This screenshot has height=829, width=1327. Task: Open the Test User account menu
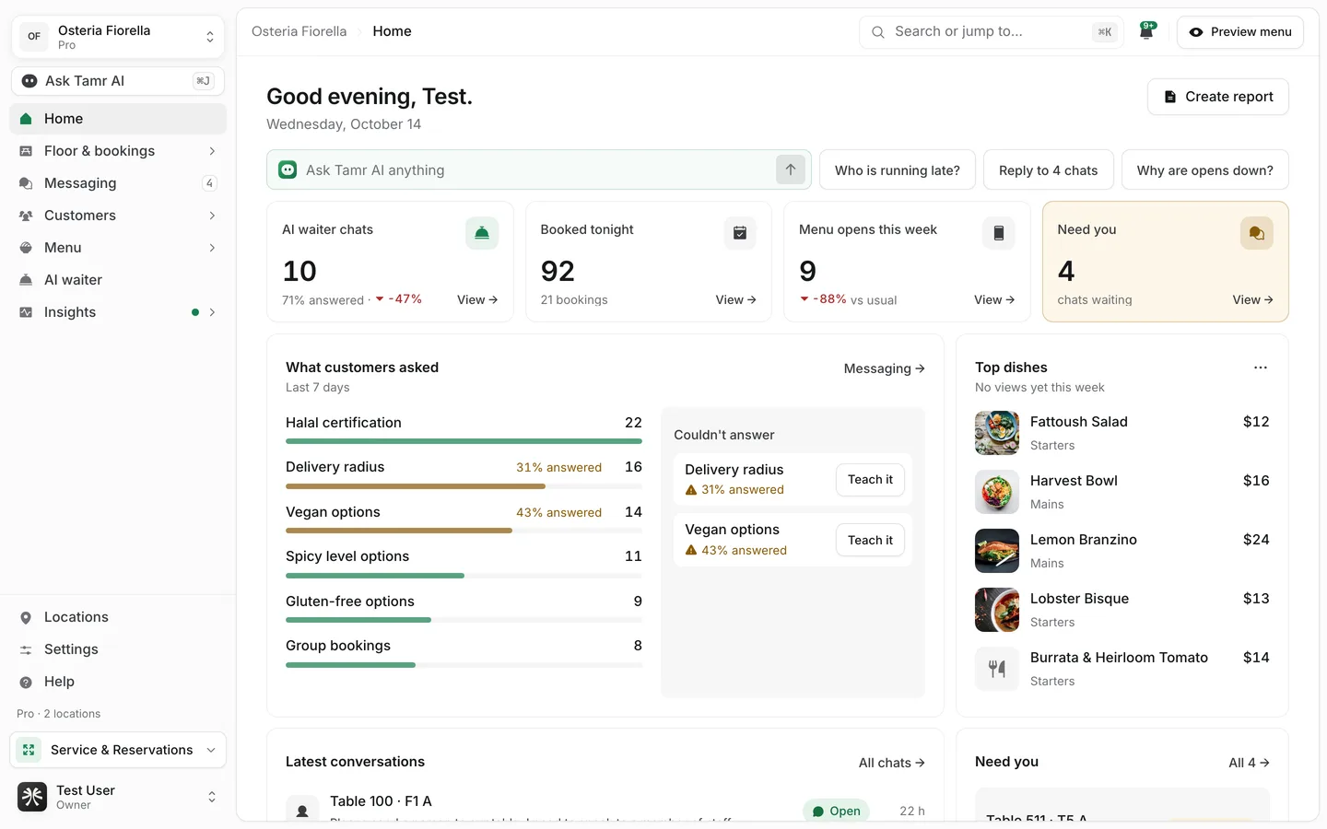point(118,797)
